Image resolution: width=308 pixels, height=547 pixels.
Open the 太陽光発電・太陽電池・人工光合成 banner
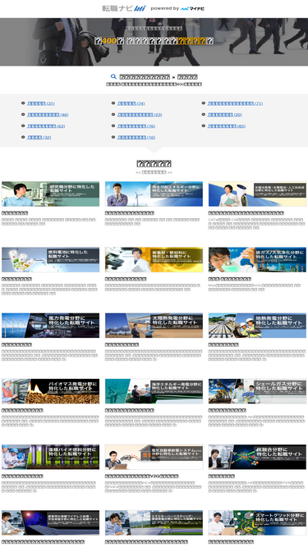coord(257,194)
